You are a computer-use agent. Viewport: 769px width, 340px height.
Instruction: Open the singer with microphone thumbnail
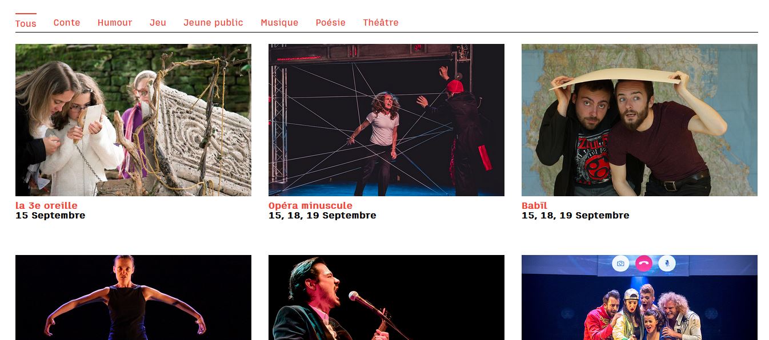(x=386, y=297)
